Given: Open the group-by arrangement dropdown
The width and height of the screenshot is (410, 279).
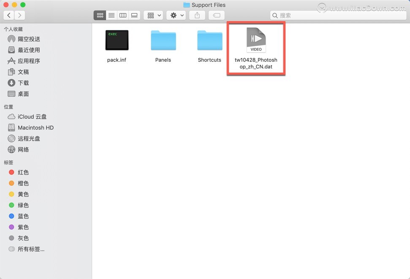Looking at the screenshot, I should coord(154,16).
